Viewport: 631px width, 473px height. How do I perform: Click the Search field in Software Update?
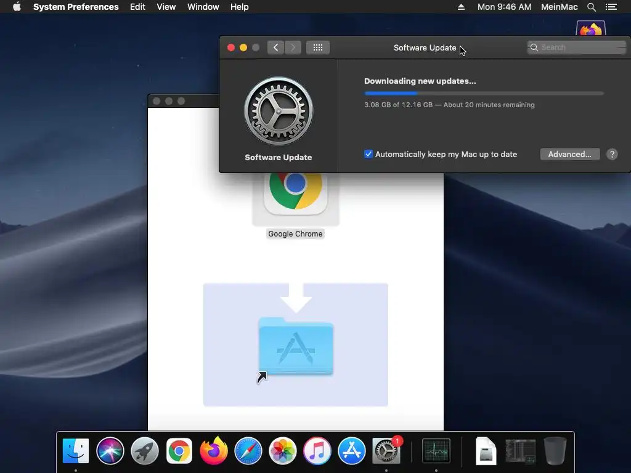(577, 47)
